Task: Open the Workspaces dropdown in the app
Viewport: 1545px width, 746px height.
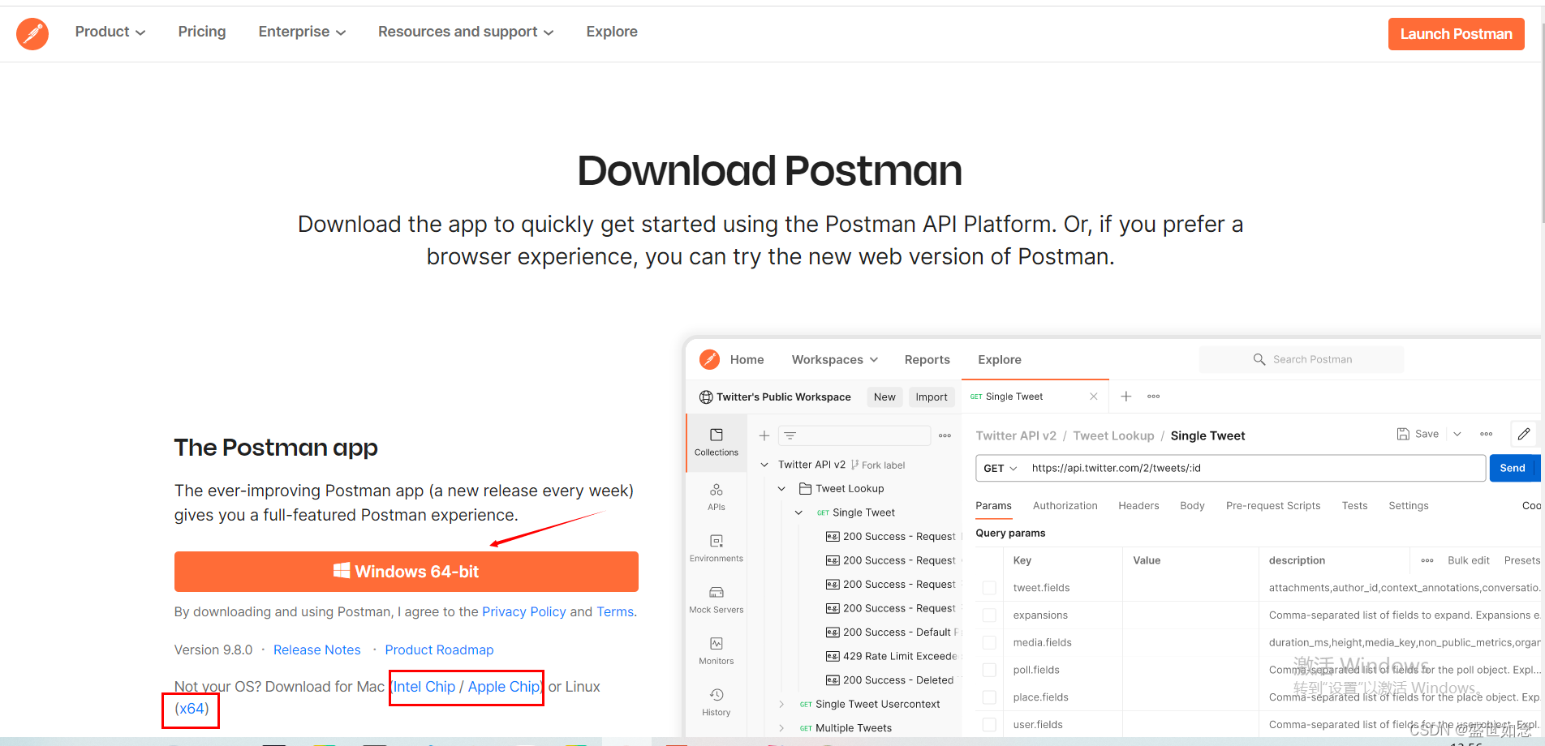Action: [x=835, y=359]
